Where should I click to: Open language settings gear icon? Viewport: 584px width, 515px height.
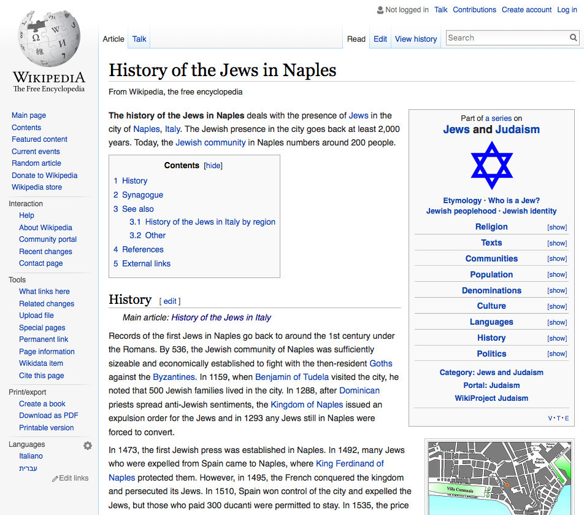point(88,445)
